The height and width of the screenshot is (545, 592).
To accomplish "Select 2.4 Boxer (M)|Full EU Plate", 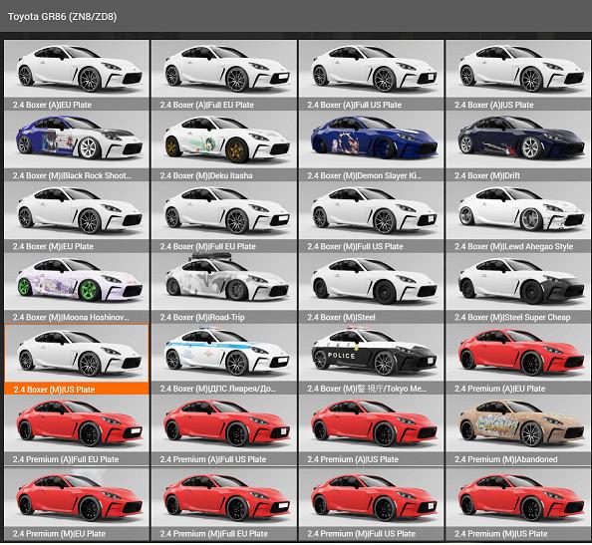I will coord(224,216).
